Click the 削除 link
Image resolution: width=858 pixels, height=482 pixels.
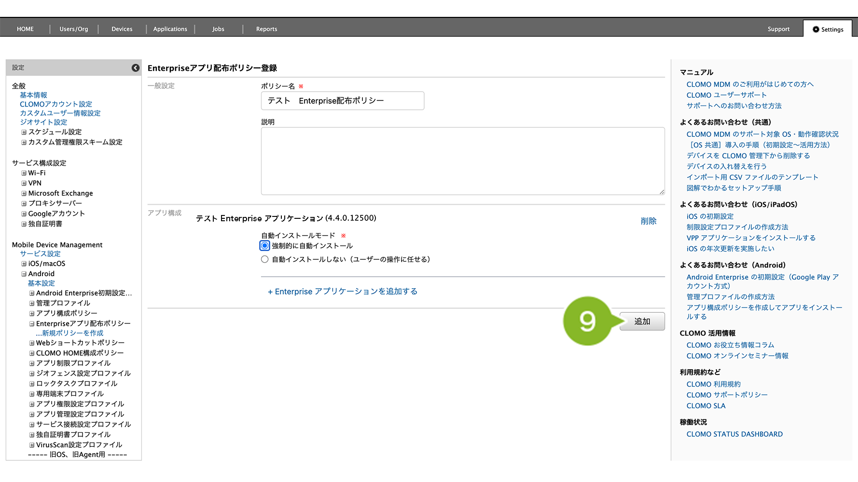tap(648, 221)
